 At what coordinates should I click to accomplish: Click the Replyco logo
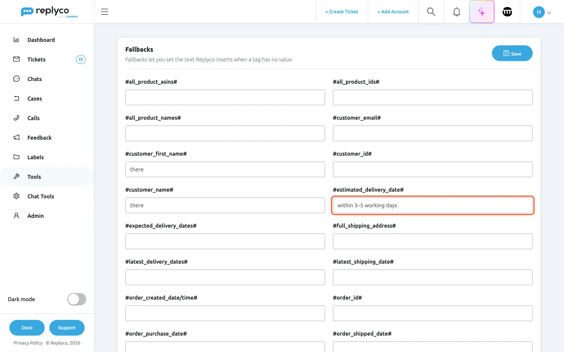click(49, 12)
